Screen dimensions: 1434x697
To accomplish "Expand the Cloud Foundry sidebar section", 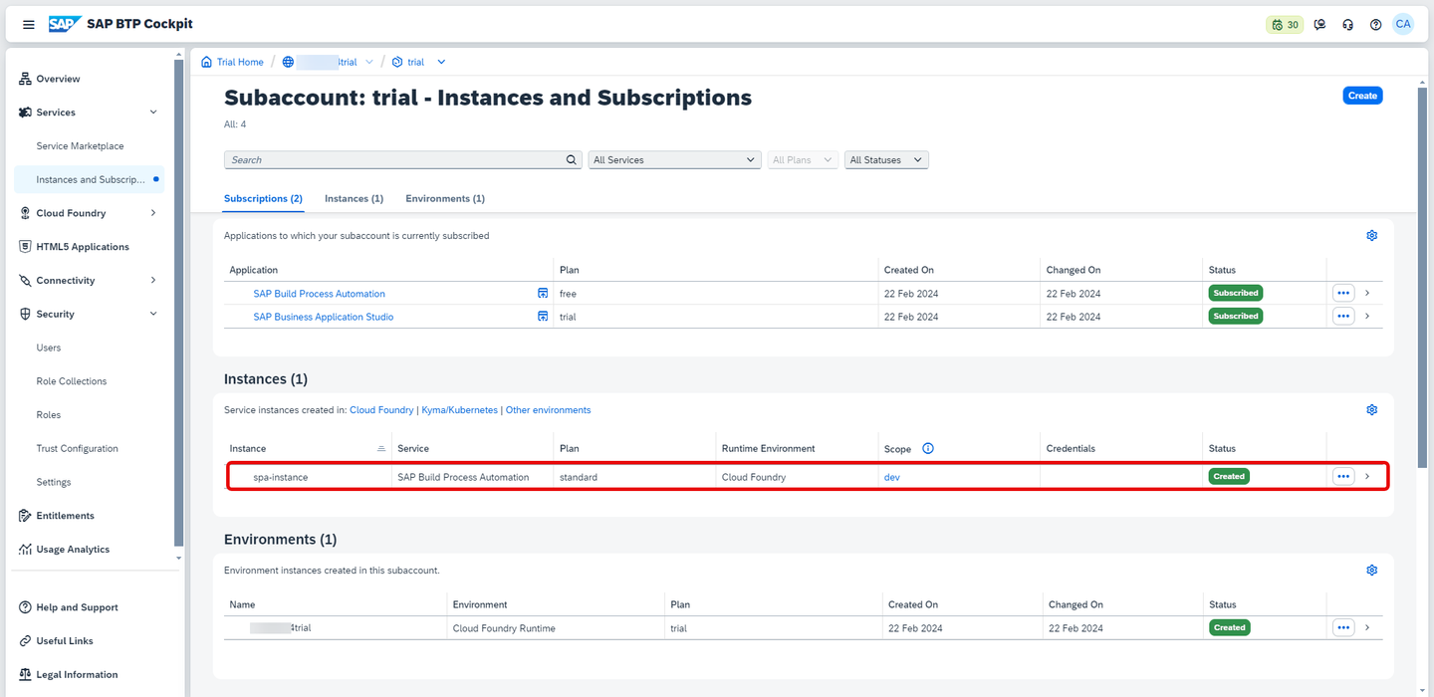I will point(153,213).
